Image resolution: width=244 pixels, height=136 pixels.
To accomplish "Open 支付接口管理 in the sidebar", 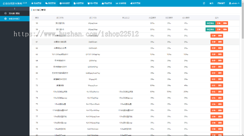I will click(15, 13).
